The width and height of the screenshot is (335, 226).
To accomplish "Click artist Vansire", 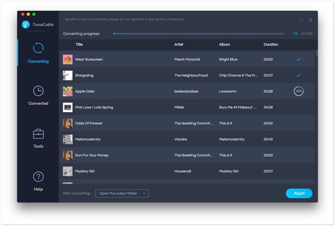I will point(180,139).
